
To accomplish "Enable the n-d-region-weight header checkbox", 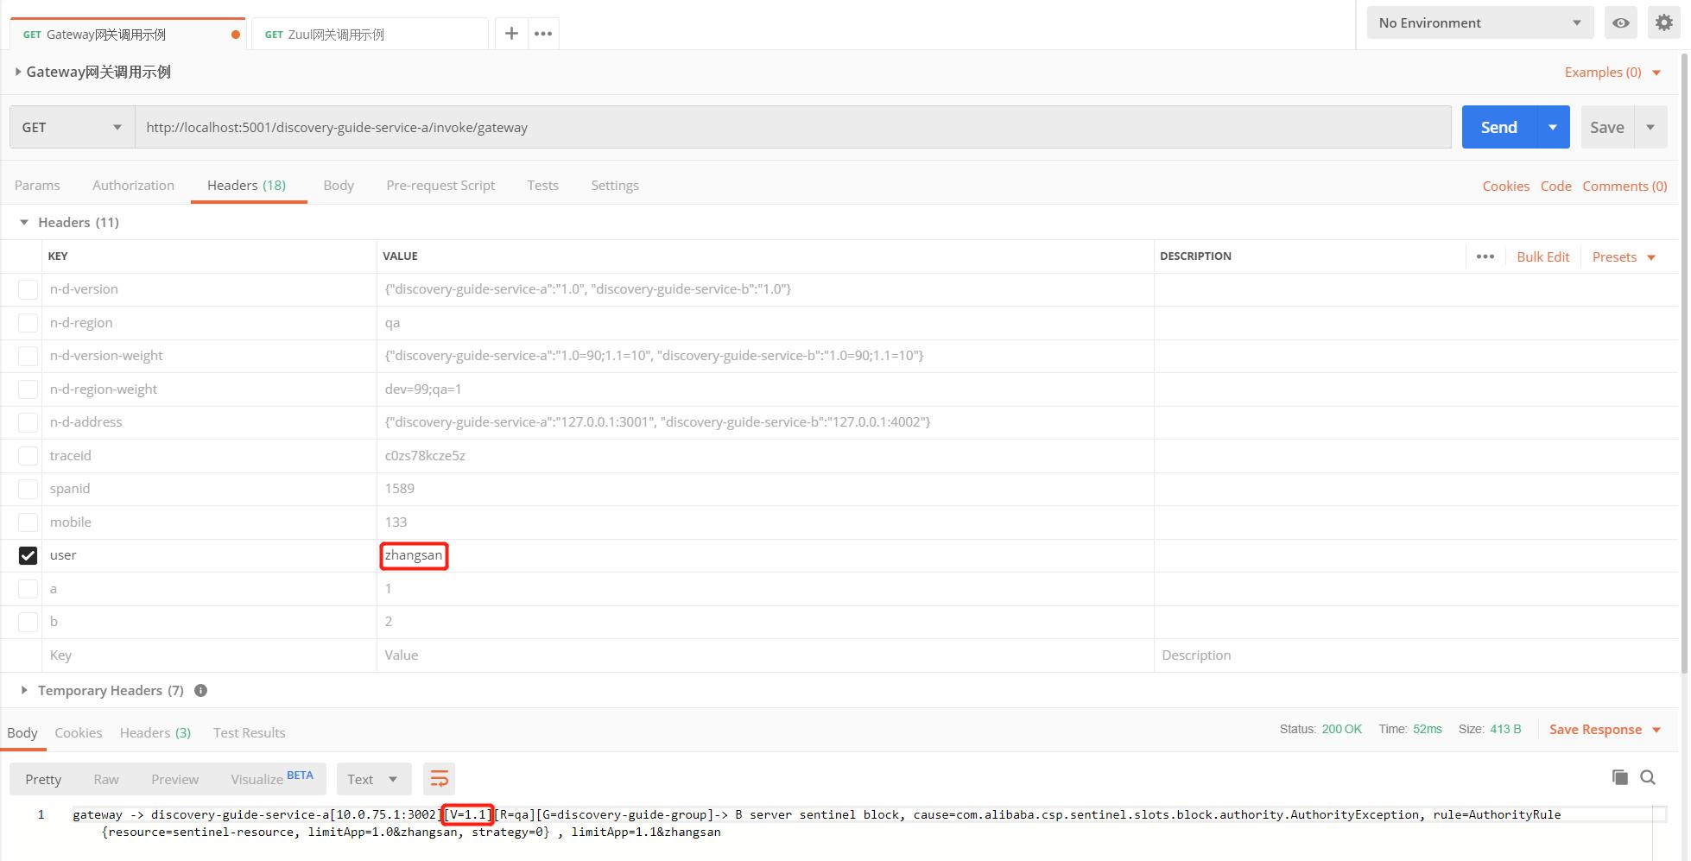I will click(28, 389).
